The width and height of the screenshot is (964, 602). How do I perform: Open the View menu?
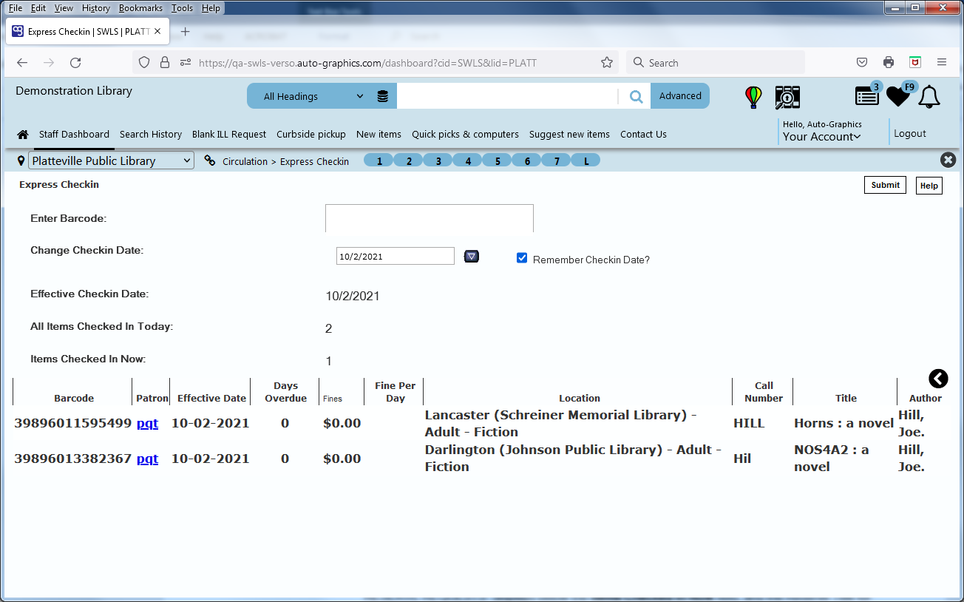(x=64, y=8)
